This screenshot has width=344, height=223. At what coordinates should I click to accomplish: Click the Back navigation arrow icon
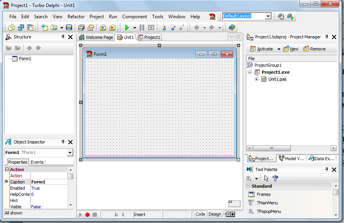point(197,28)
